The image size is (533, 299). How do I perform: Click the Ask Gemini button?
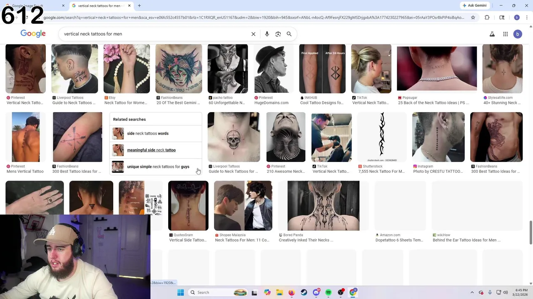pyautogui.click(x=474, y=5)
